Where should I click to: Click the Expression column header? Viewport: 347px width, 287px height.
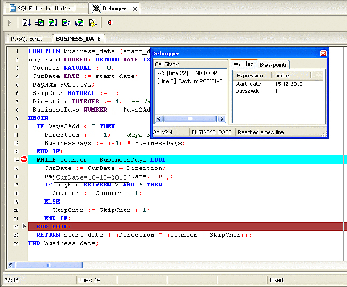pos(250,76)
